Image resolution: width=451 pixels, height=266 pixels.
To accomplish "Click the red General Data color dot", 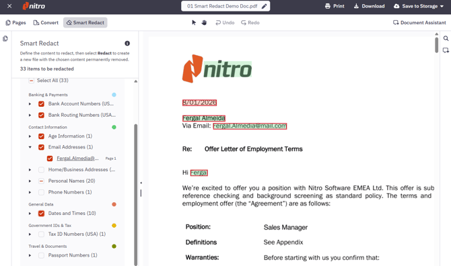I will (114, 204).
